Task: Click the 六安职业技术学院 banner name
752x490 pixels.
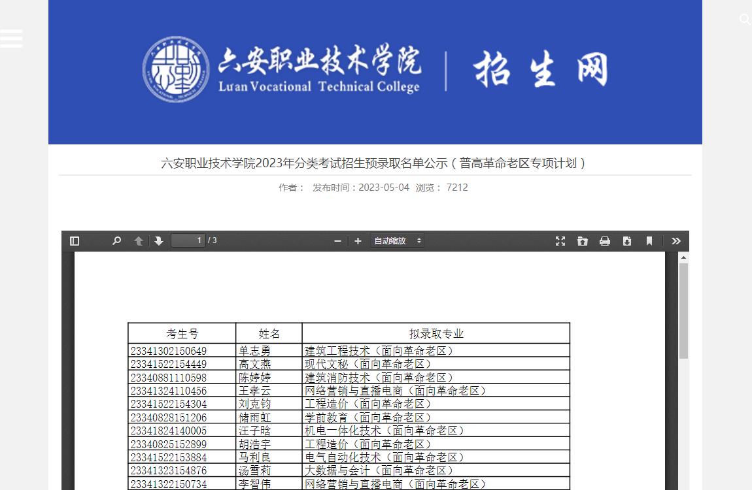Action: click(320, 60)
